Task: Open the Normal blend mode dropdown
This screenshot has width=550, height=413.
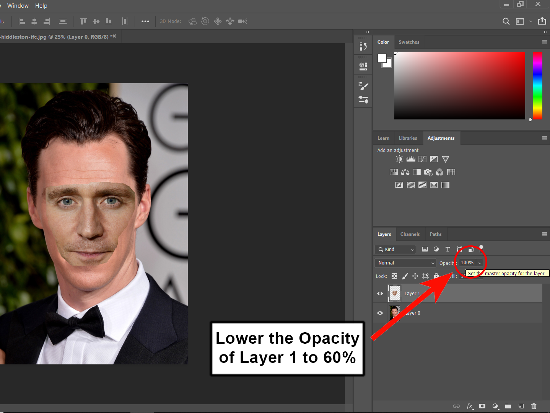Action: coord(405,263)
